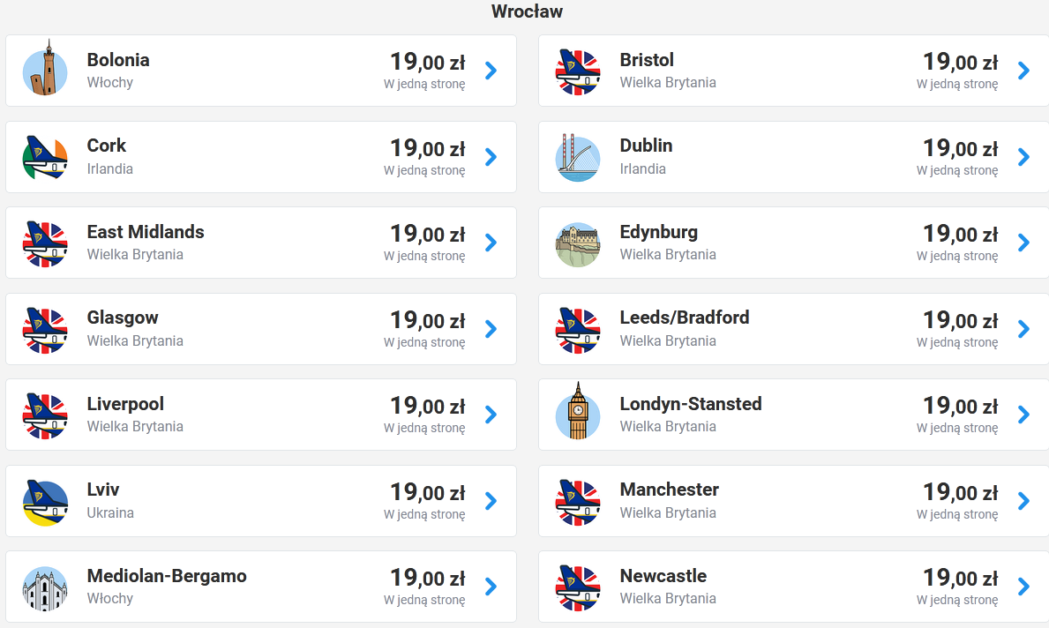Click the Londyn-Stansted Big Ben icon
Viewport: 1049px width, 628px height.
pyautogui.click(x=577, y=412)
